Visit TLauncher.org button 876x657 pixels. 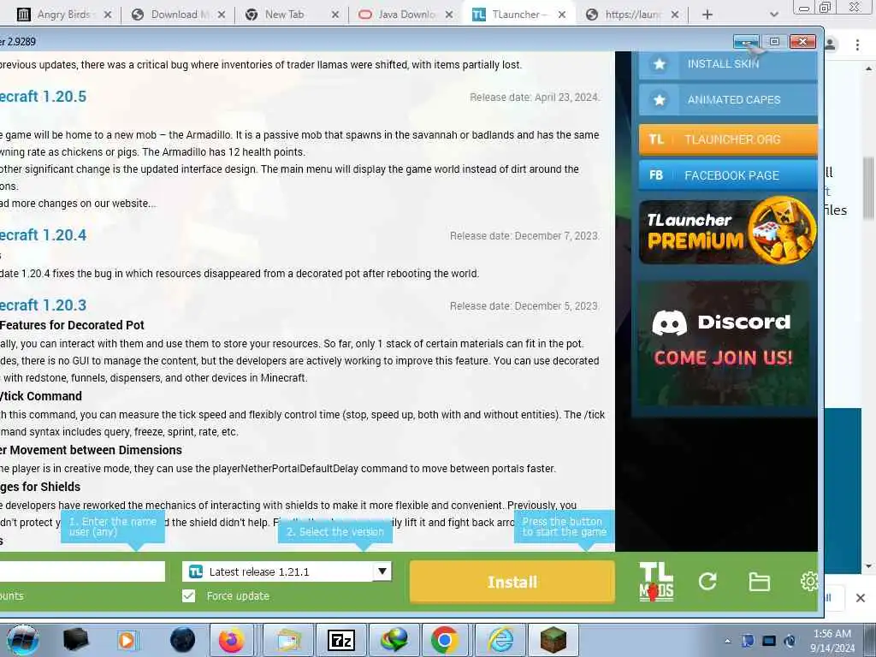tap(728, 139)
